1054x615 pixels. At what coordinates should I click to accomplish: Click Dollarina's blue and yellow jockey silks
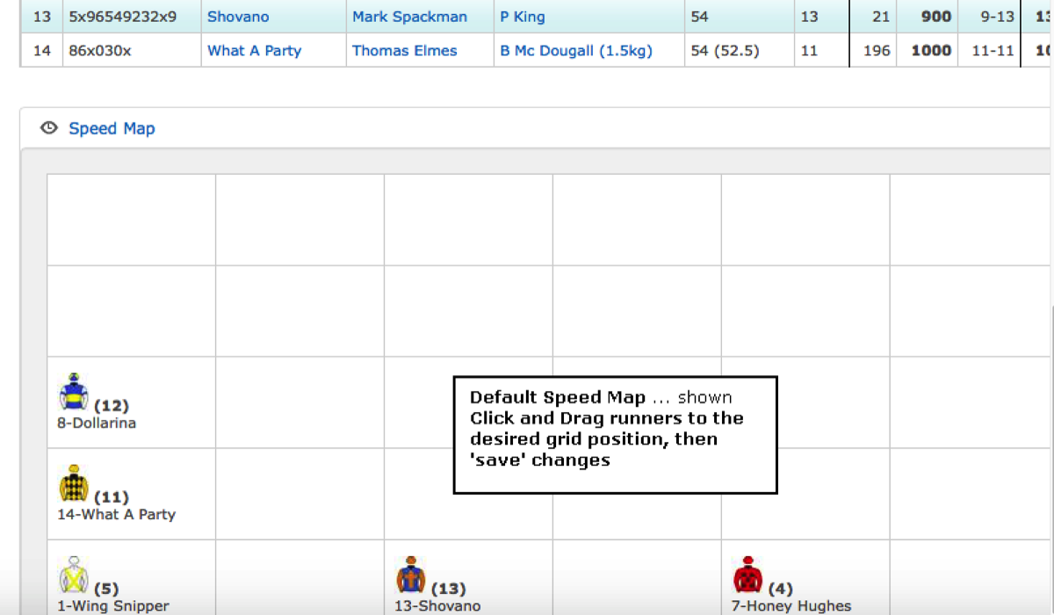pyautogui.click(x=73, y=393)
